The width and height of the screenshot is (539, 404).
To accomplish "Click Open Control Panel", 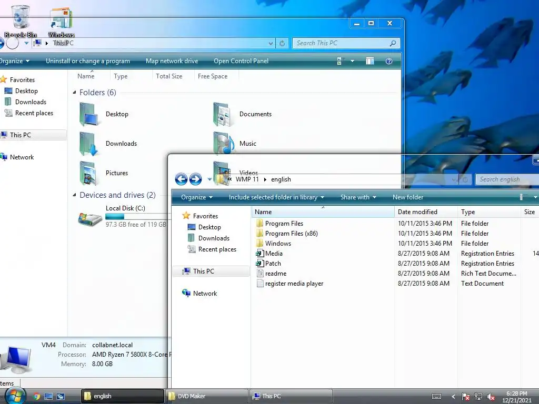I will pyautogui.click(x=241, y=61).
